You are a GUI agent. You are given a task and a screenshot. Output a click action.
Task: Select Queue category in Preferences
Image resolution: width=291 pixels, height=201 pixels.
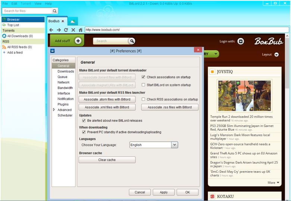click(x=62, y=77)
